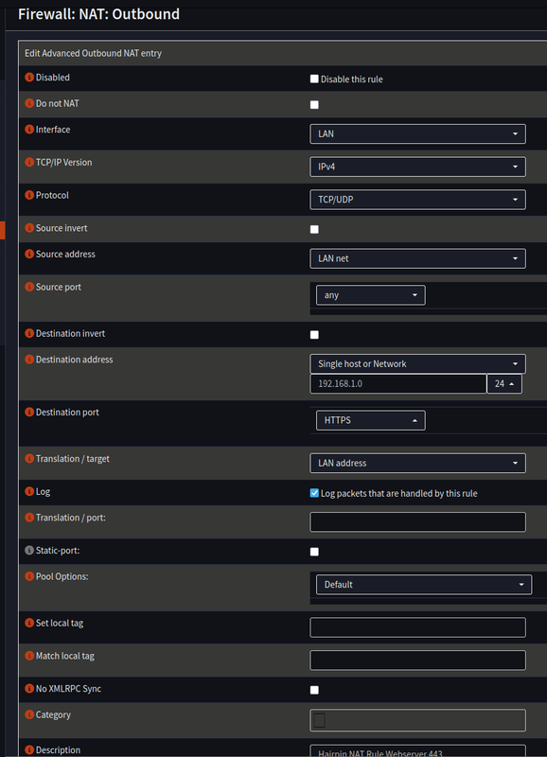Uncheck Log packets handled by this rule
The image size is (547, 757).
314,493
